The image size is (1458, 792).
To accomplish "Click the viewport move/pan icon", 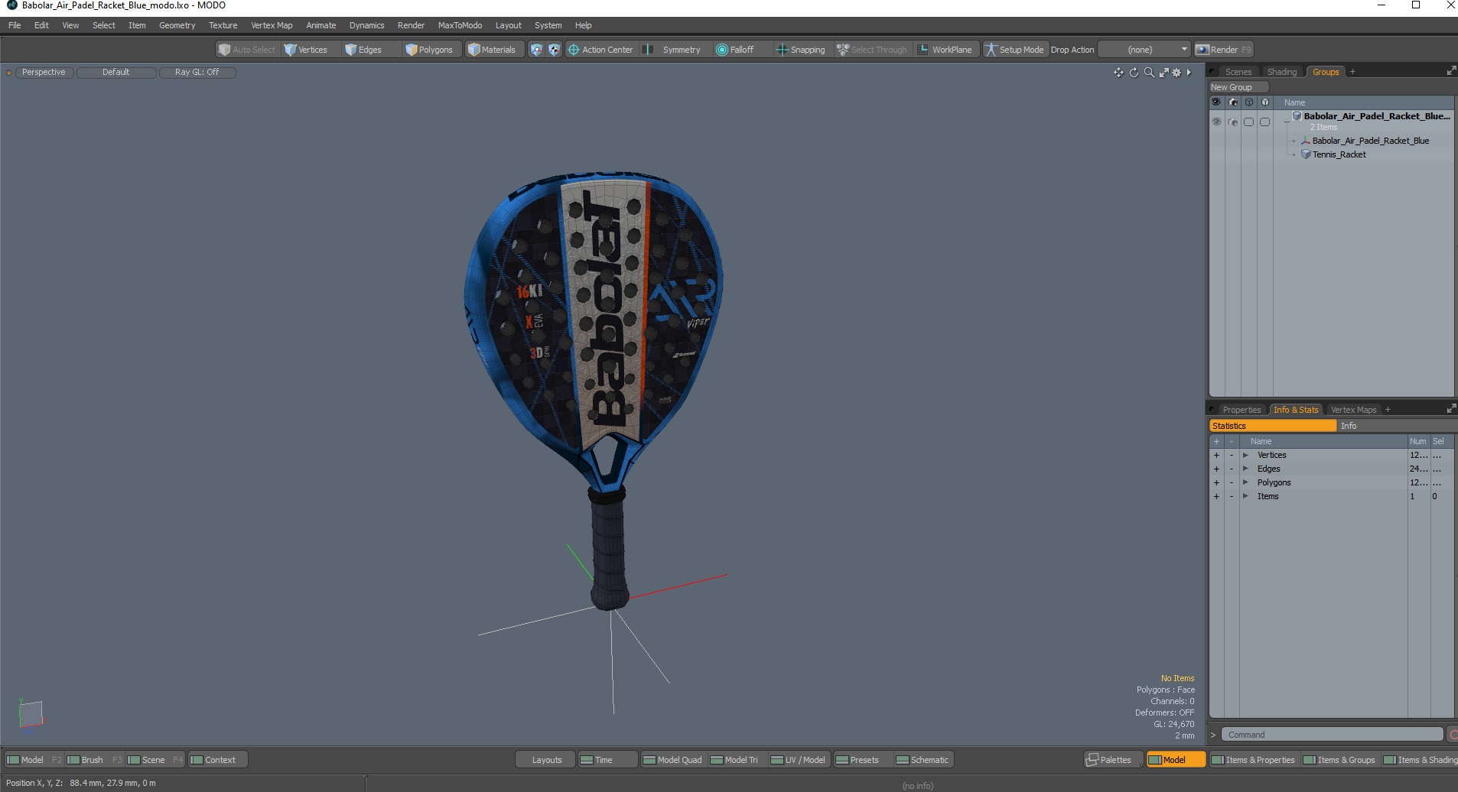I will click(1118, 73).
